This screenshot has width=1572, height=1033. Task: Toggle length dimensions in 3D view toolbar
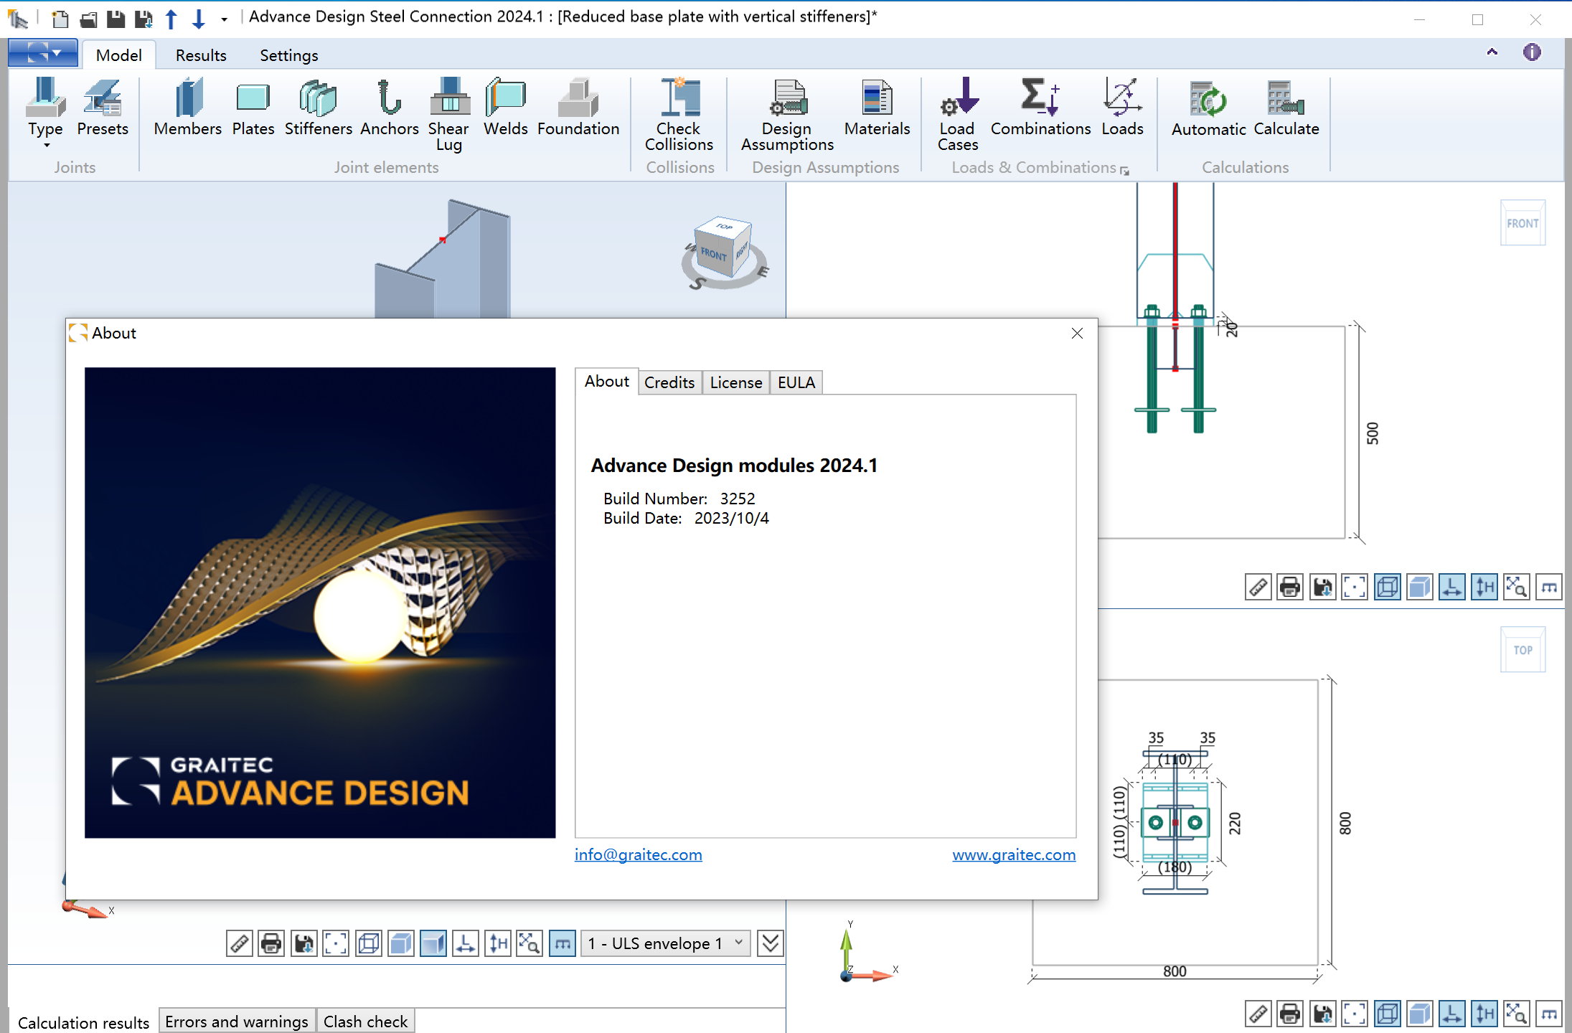[466, 943]
